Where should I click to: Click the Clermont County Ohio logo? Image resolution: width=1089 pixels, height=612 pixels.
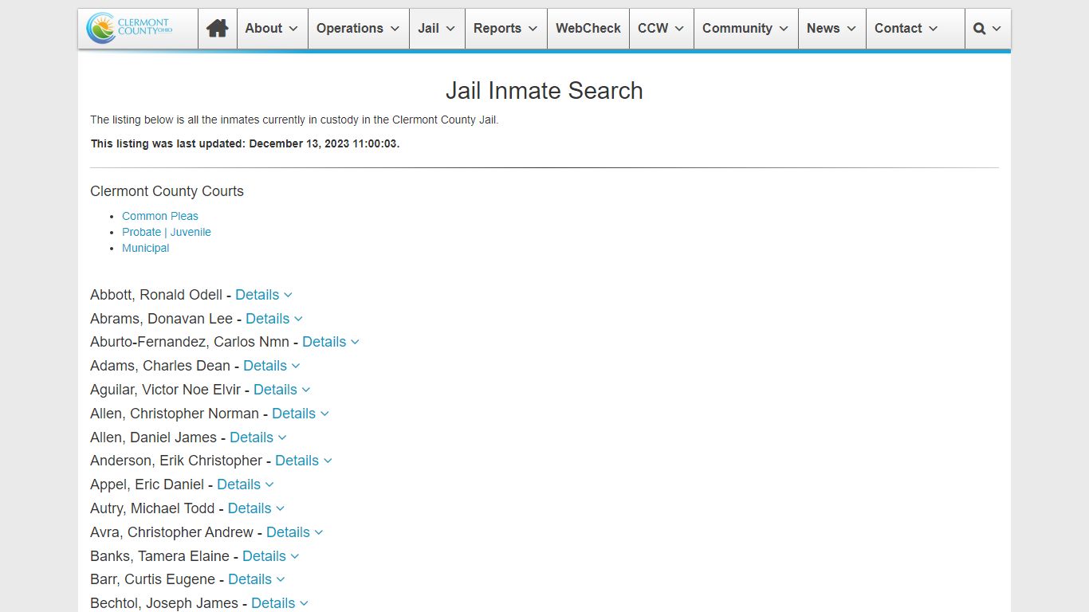click(130, 29)
